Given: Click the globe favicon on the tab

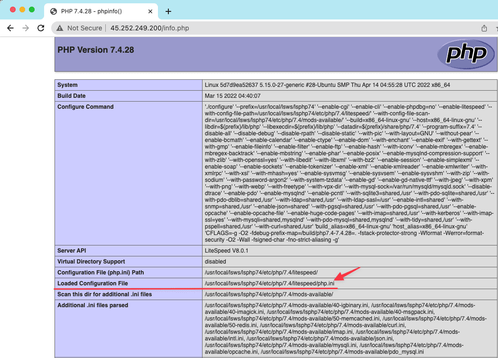Looking at the screenshot, I should pos(54,11).
